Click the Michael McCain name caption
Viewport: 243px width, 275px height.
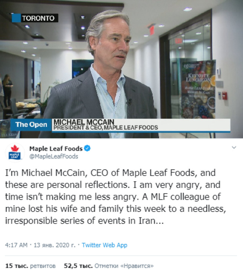(84, 122)
